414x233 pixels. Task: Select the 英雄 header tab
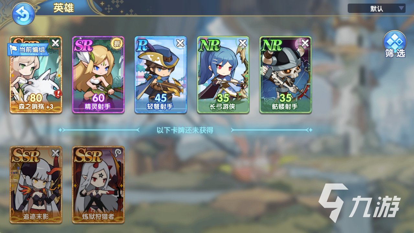tap(64, 8)
